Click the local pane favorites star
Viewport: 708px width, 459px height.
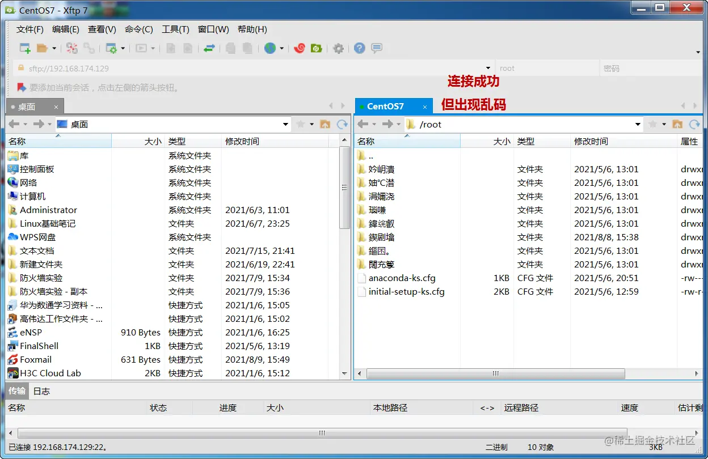[x=300, y=124]
